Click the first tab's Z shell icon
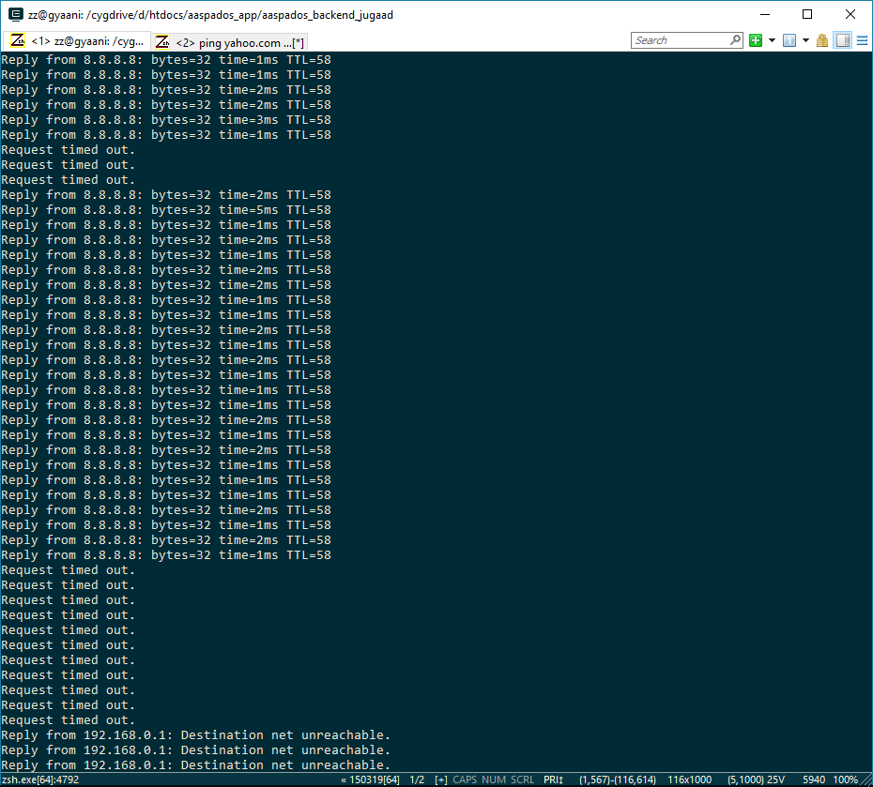This screenshot has height=787, width=873. [18, 41]
